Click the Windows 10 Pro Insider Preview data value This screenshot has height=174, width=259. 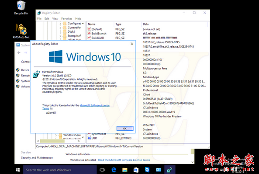pyautogui.click(x=162, y=116)
